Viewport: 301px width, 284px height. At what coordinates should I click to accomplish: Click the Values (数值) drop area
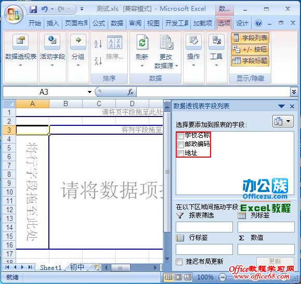266,250
